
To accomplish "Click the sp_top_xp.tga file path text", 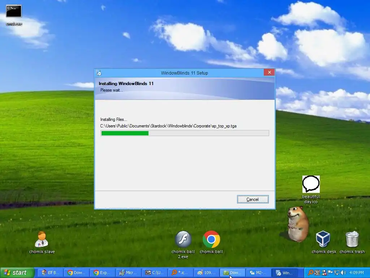I will [168, 126].
